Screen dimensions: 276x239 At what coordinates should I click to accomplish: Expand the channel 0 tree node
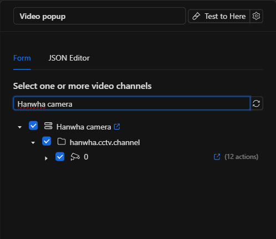point(46,158)
